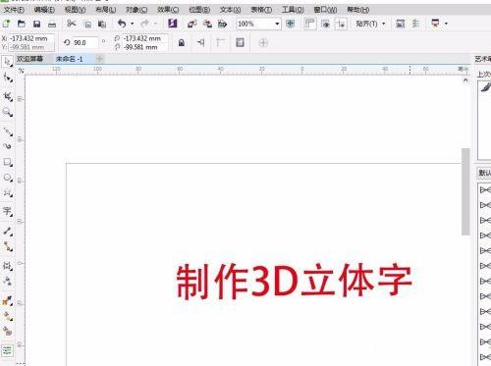This screenshot has width=491, height=366.
Task: Click the X position field
Action: (31, 38)
